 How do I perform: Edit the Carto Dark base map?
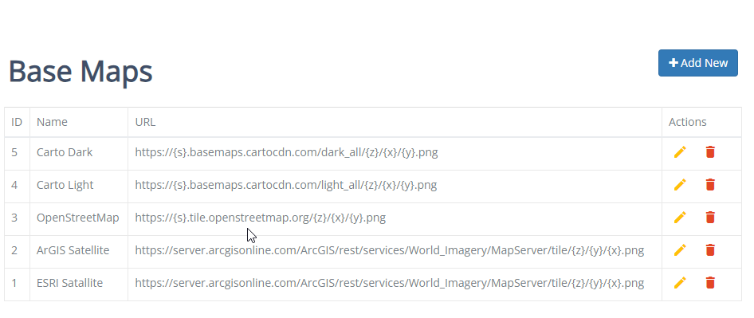[679, 152]
